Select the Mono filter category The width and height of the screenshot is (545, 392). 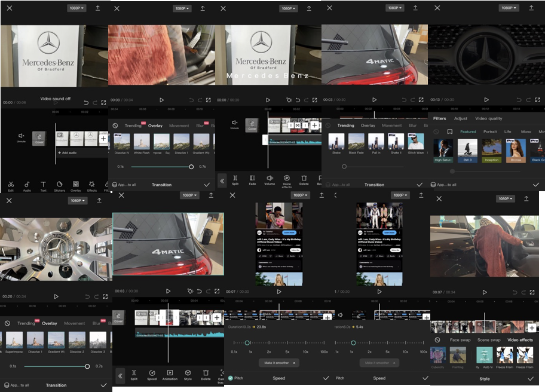click(x=526, y=131)
